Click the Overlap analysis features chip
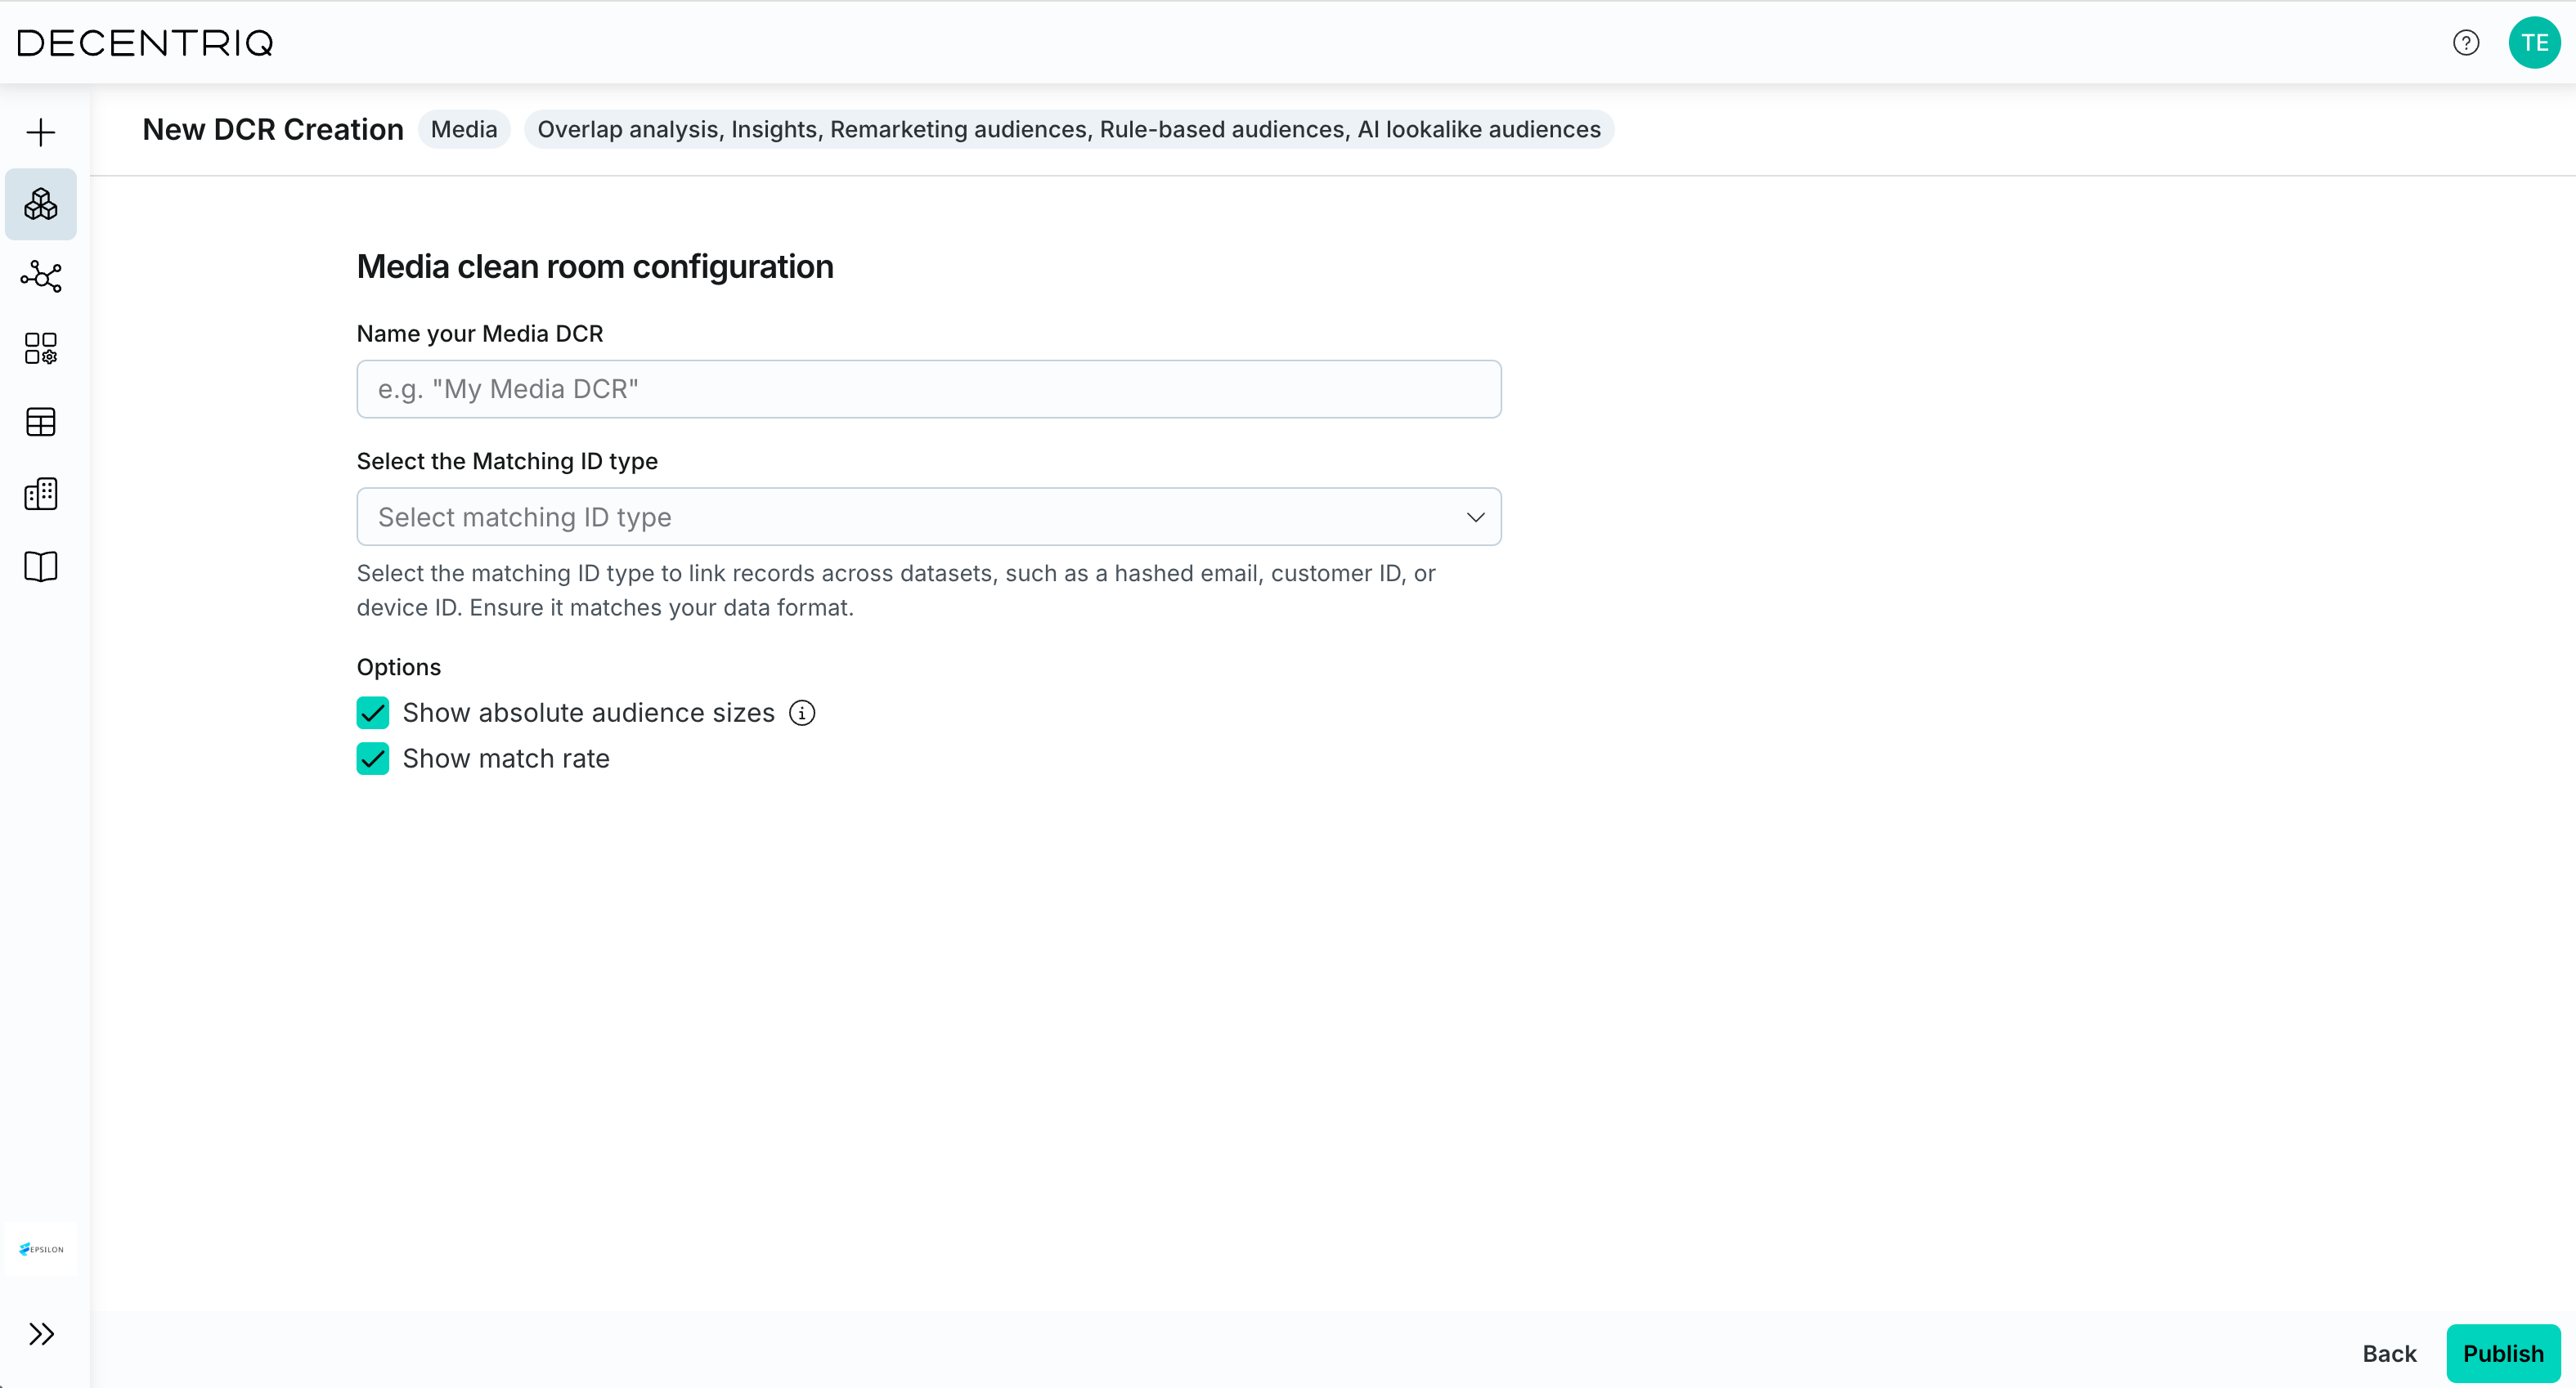Image resolution: width=2576 pixels, height=1388 pixels. coord(1068,130)
